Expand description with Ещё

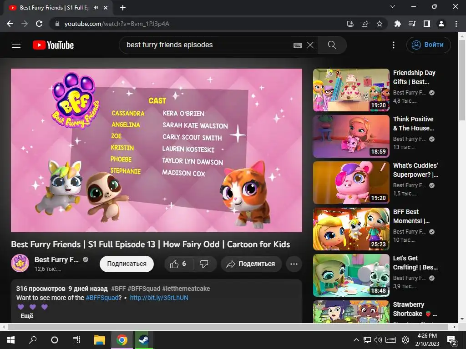27,316
